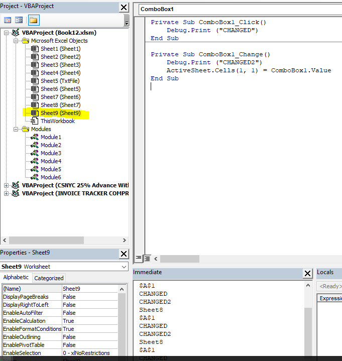Select Sheet5 (TxtFile) worksheet object
Image resolution: width=342 pixels, height=361 pixels.
60,81
